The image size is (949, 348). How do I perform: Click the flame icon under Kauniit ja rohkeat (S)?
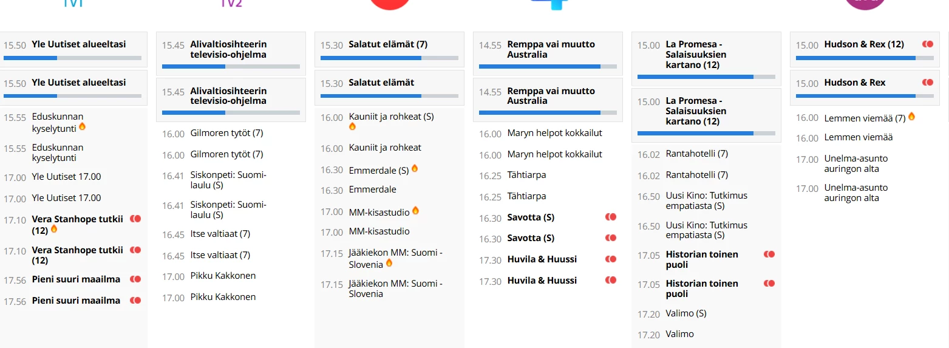pyautogui.click(x=352, y=126)
